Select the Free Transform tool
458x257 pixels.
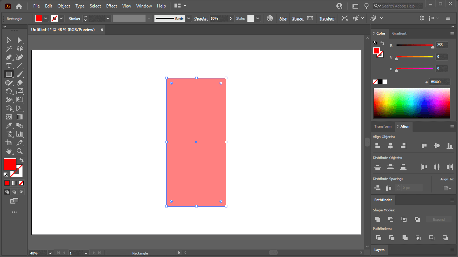click(20, 100)
